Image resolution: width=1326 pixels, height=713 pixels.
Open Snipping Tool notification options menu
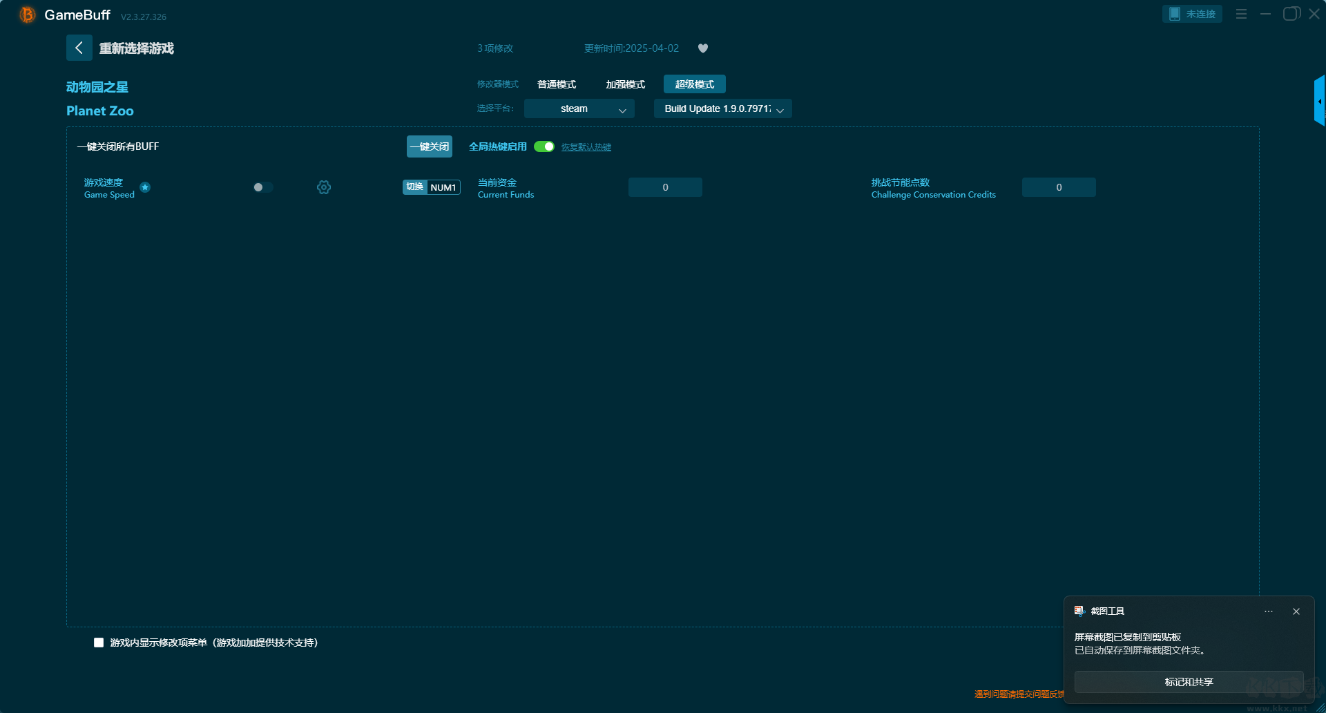click(1269, 611)
